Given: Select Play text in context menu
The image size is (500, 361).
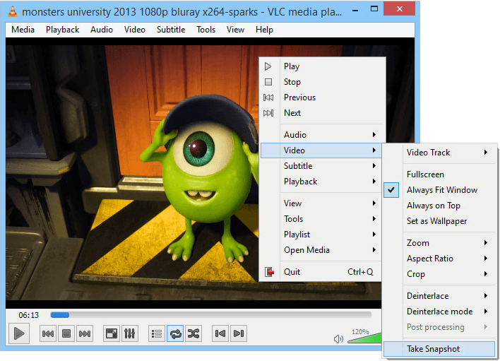Looking at the screenshot, I should pyautogui.click(x=292, y=66).
